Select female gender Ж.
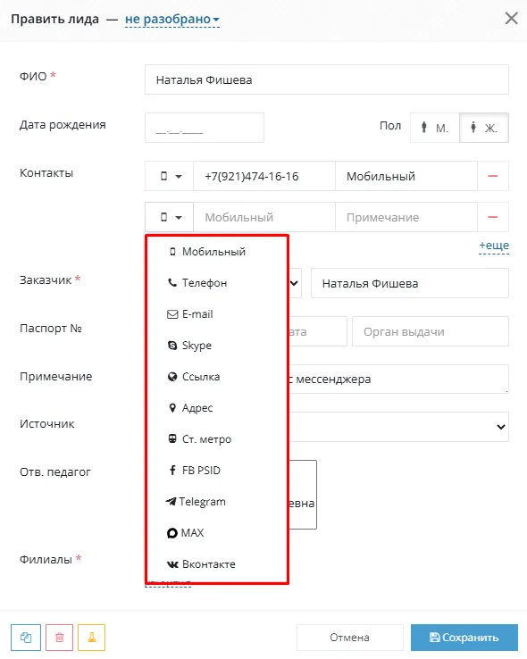 (x=484, y=128)
